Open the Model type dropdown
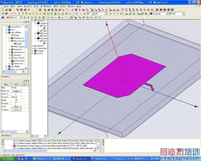201x161 pixels. click(x=183, y=14)
